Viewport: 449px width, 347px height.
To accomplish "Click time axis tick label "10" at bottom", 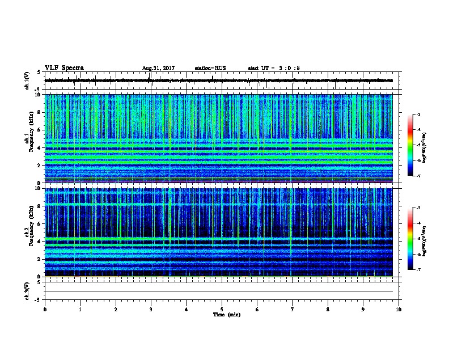I will pos(399,310).
